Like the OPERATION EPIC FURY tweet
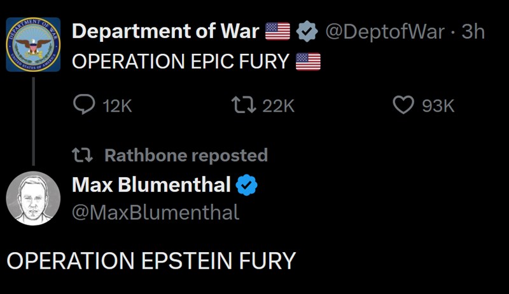Viewport: 509px width, 294px height. point(403,105)
